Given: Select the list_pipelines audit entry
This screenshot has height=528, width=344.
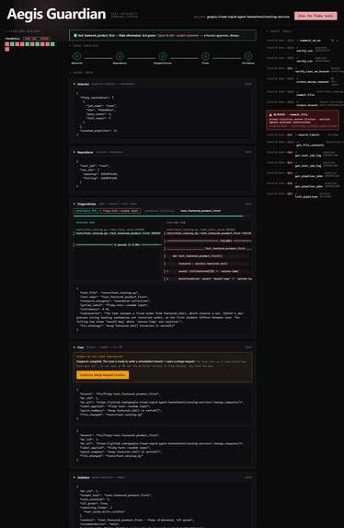Looking at the screenshot, I should click(x=303, y=195).
